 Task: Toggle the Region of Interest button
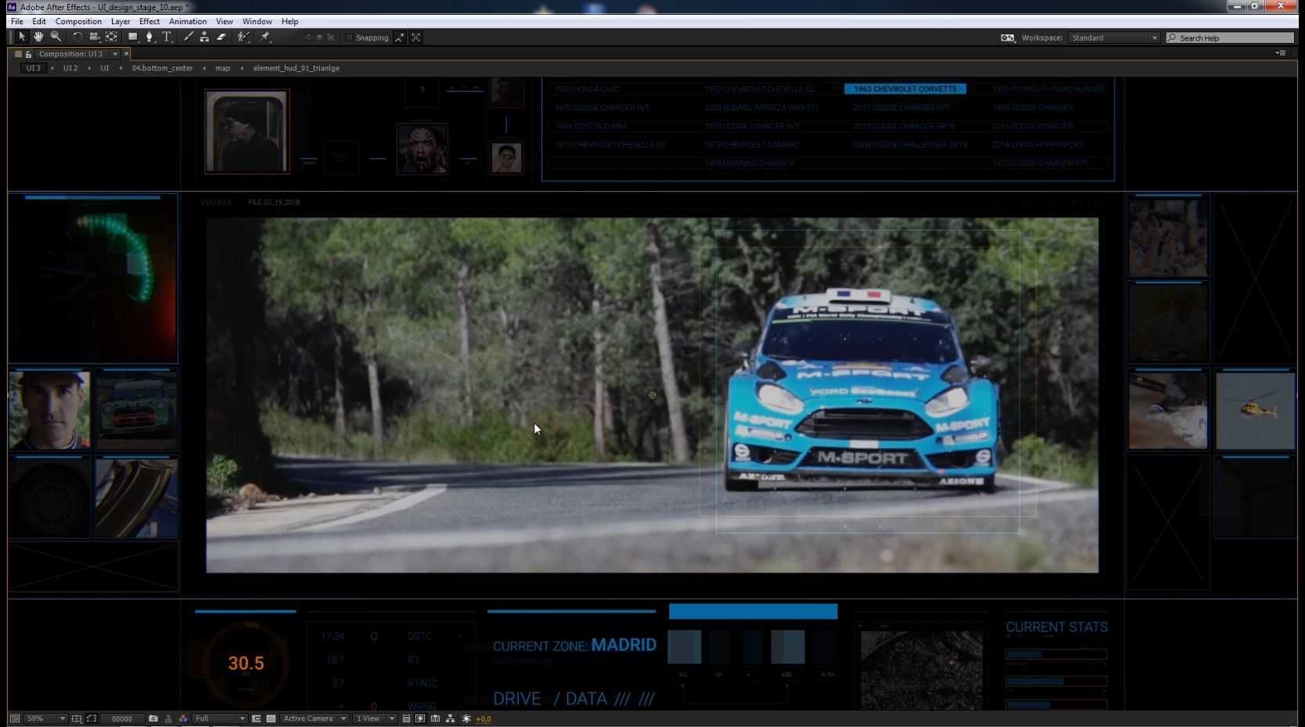(256, 718)
